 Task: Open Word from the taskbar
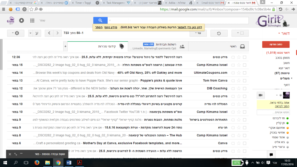69,163
